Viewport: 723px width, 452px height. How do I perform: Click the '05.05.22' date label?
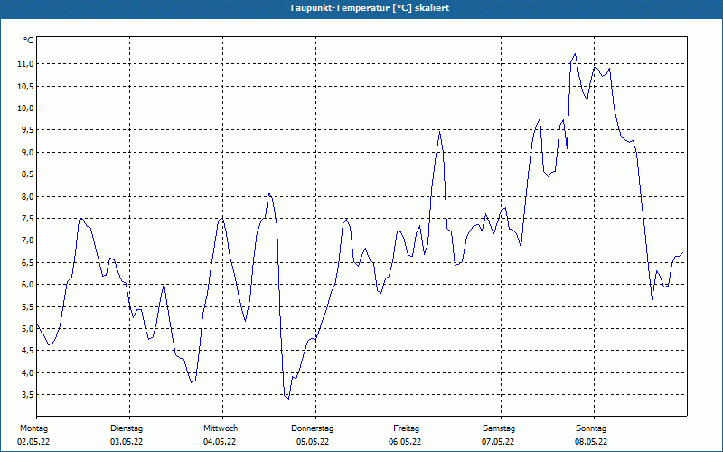pos(313,442)
